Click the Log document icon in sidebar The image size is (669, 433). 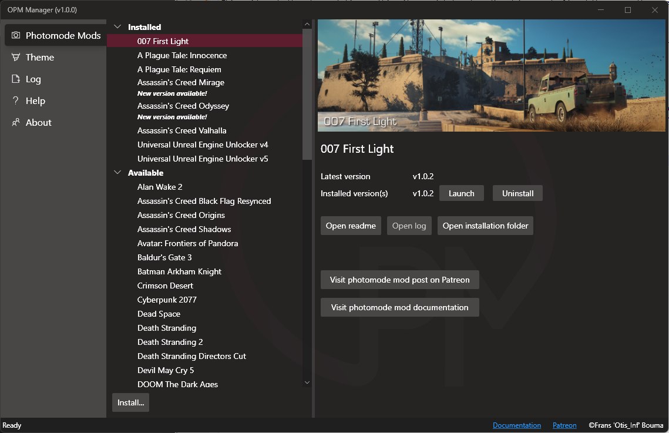coord(16,79)
